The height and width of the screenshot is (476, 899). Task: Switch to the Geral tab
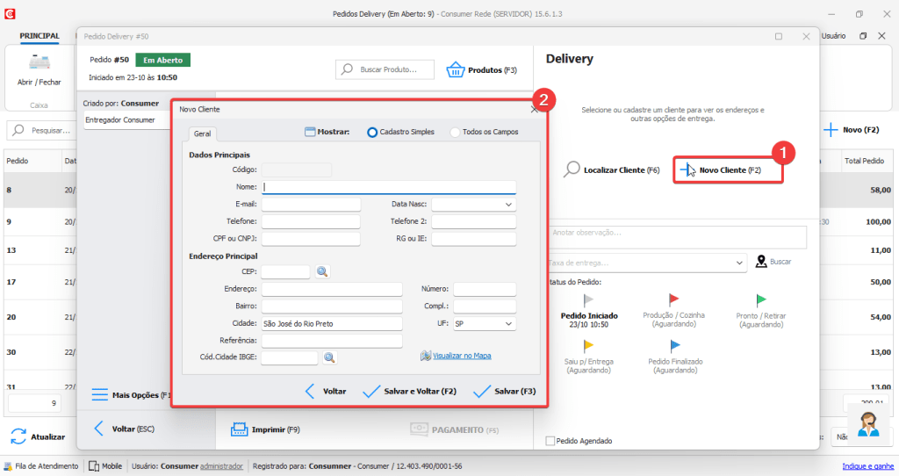point(201,134)
